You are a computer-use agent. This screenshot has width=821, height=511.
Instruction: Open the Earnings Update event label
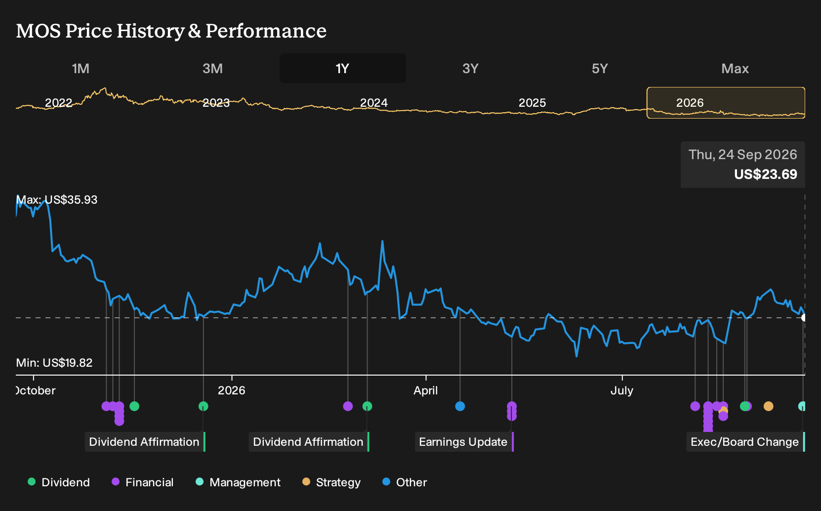coord(464,442)
